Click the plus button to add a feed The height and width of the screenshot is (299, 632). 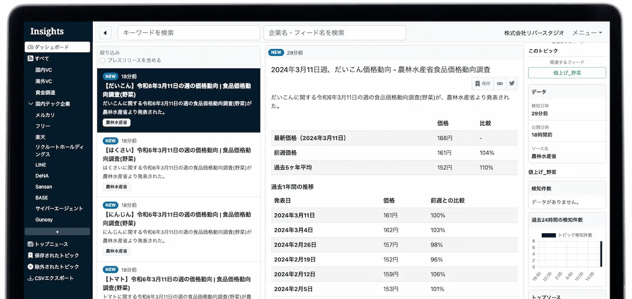57,231
